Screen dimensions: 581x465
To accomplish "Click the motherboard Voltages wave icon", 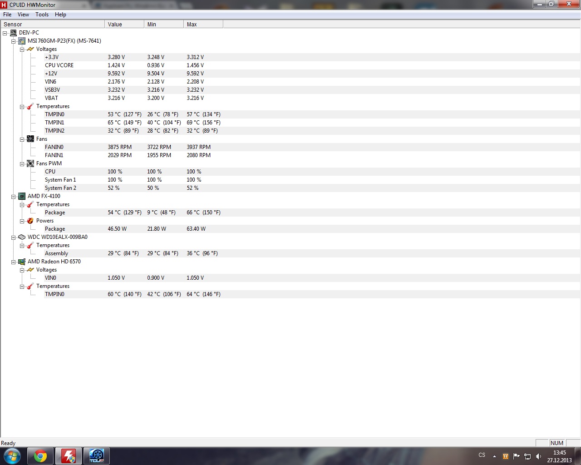I will pos(30,49).
